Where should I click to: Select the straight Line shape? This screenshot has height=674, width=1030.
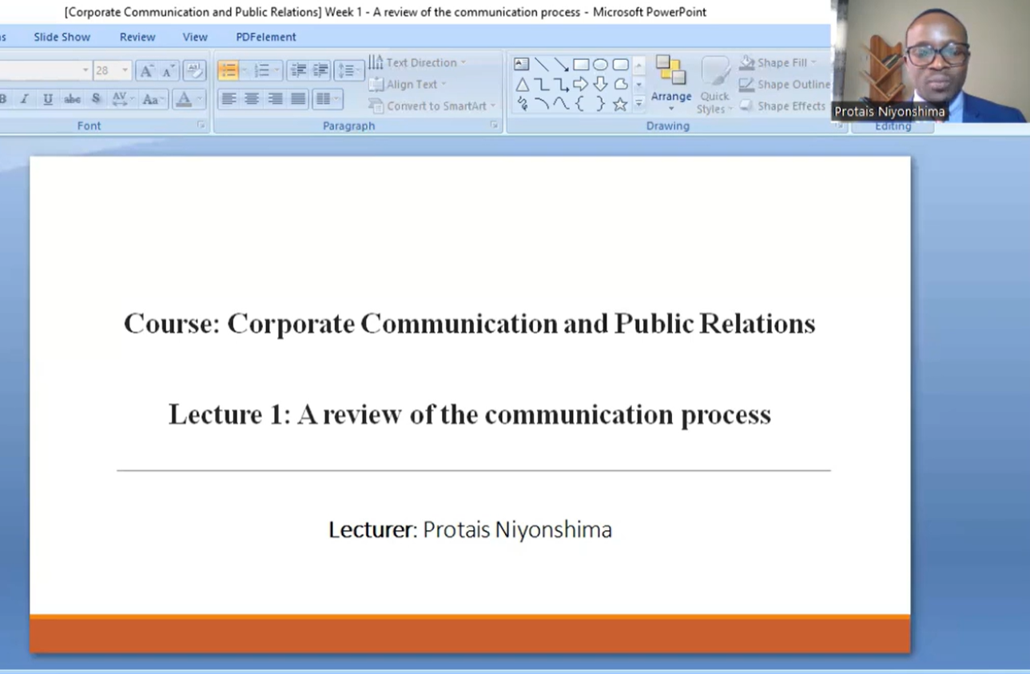(541, 64)
